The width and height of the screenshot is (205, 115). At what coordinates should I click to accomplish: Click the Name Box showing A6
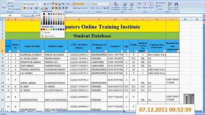point(10,15)
